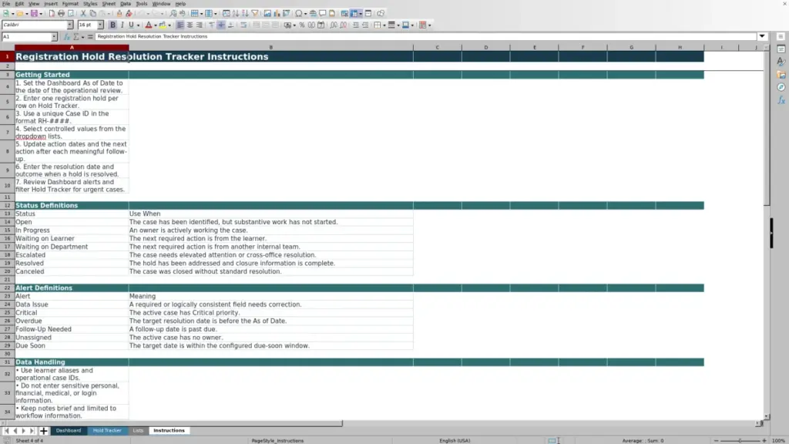Screen dimensions: 789x444
Task: Toggle Italic formatting
Action: pos(123,25)
